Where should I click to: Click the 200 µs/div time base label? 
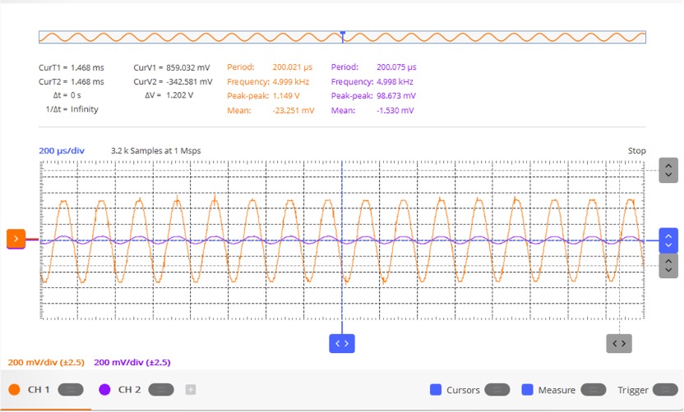[62, 151]
